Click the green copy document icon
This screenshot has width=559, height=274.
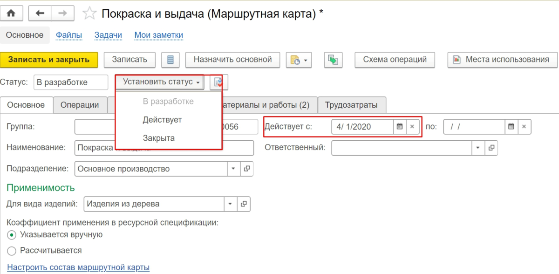(x=333, y=60)
